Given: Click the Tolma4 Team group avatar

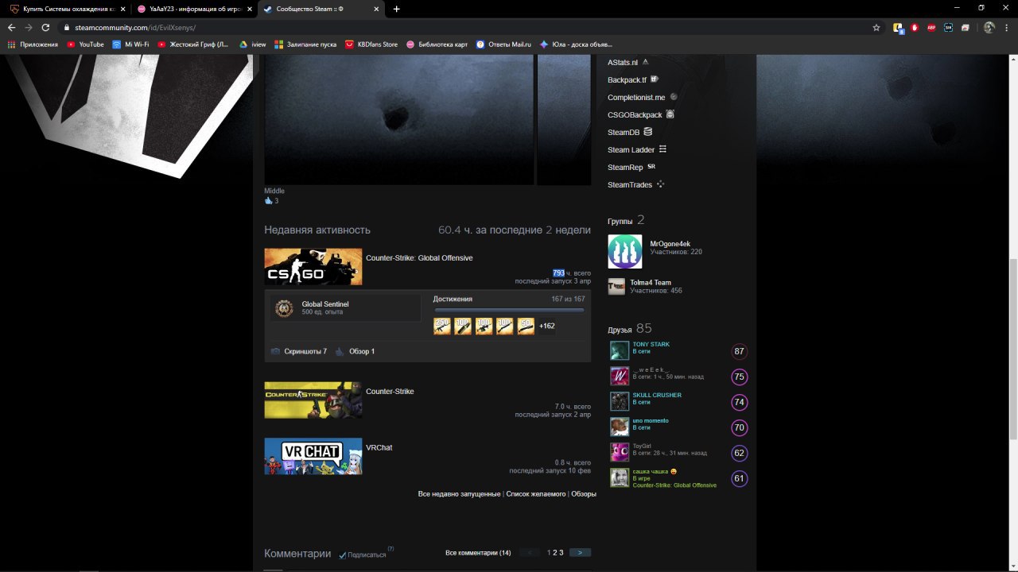Looking at the screenshot, I should [616, 287].
